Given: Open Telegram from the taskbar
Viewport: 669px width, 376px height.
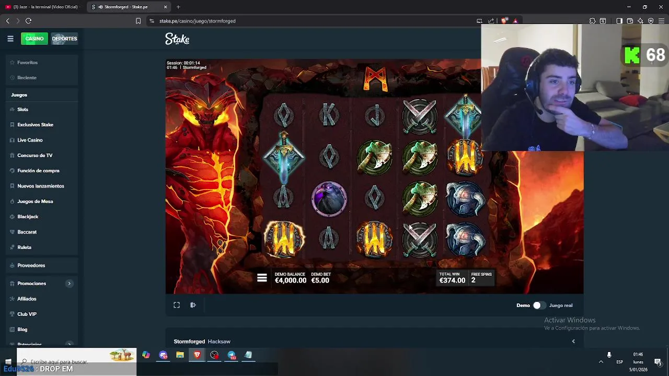Looking at the screenshot, I should 232,355.
